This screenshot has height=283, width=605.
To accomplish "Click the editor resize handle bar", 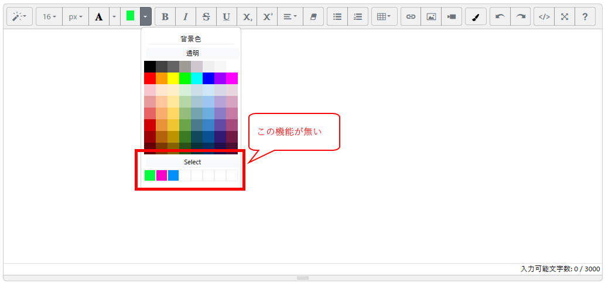I will [302, 278].
